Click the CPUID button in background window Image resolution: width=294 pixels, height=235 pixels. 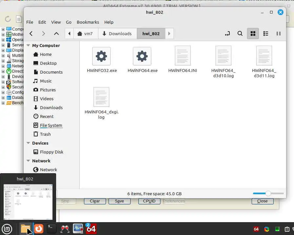pyautogui.click(x=149, y=201)
